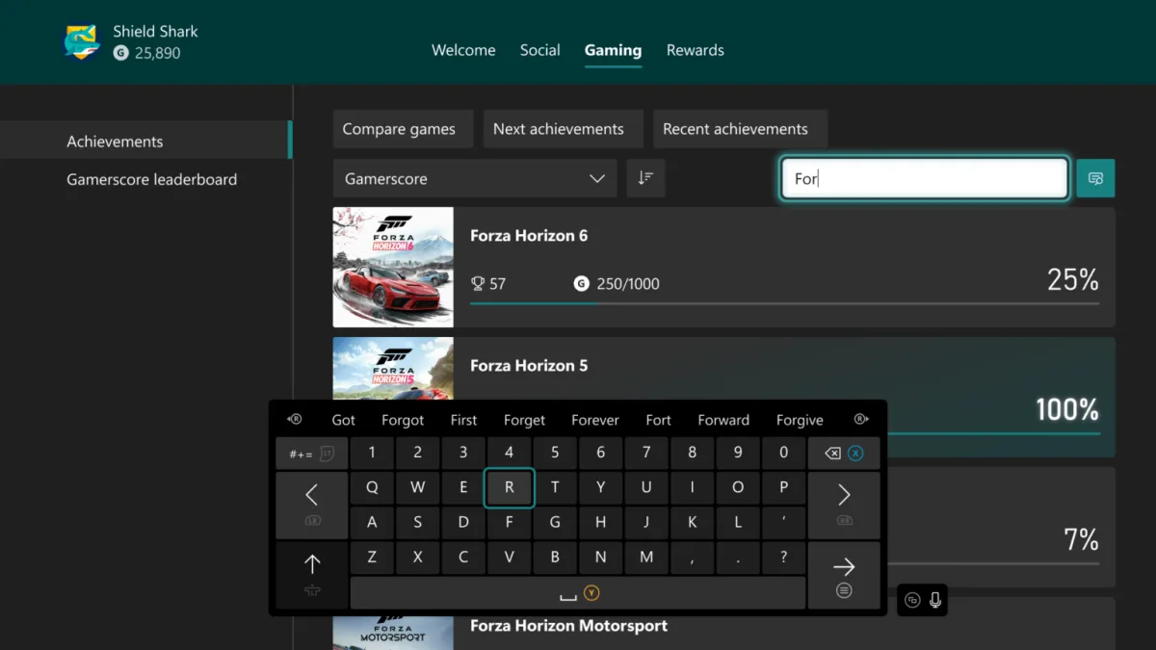
Task: Select the 'Forgive' suggestion
Action: point(800,420)
